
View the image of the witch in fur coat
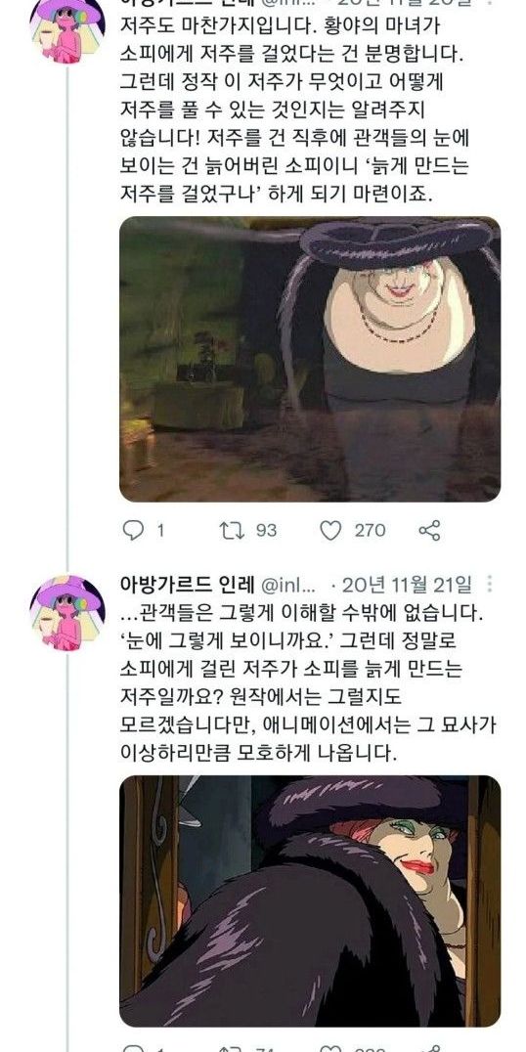(310, 901)
